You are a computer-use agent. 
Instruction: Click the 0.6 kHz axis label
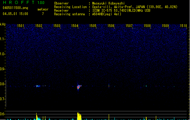pyautogui.click(x=2, y=114)
